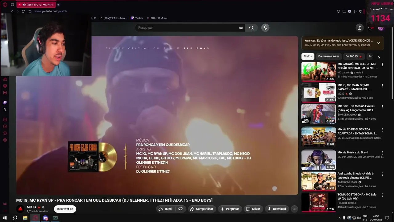Open File Explorer from taskbar
Screen dimensions: 394x222
pos(25,218)
